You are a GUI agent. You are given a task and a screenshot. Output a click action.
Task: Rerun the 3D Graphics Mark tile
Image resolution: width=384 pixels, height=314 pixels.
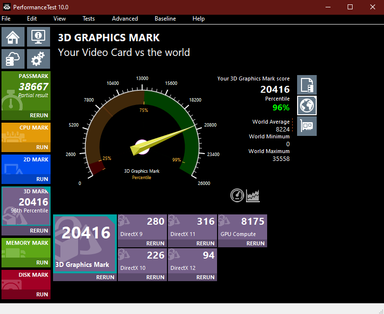point(85,277)
